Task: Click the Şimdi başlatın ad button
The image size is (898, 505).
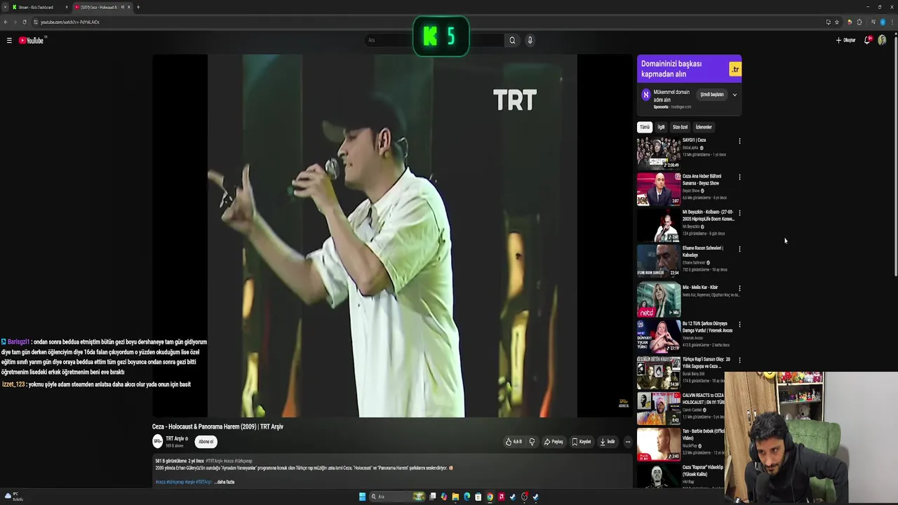Action: pyautogui.click(x=712, y=95)
